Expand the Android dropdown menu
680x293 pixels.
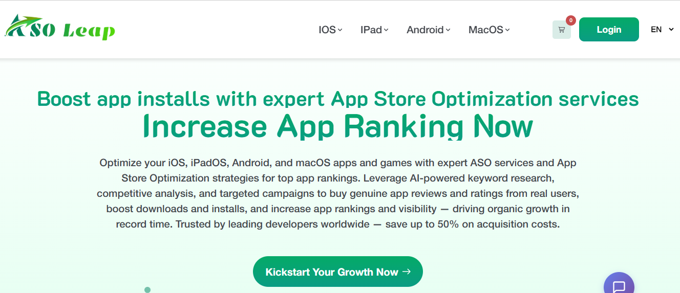pyautogui.click(x=429, y=30)
